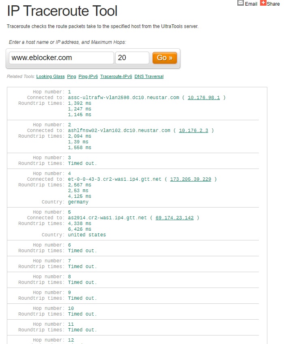This screenshot has width=284, height=344.
Task: Click hostname ashlfnsw02-vlan102.dc10.neustar.com
Action: 119,130
